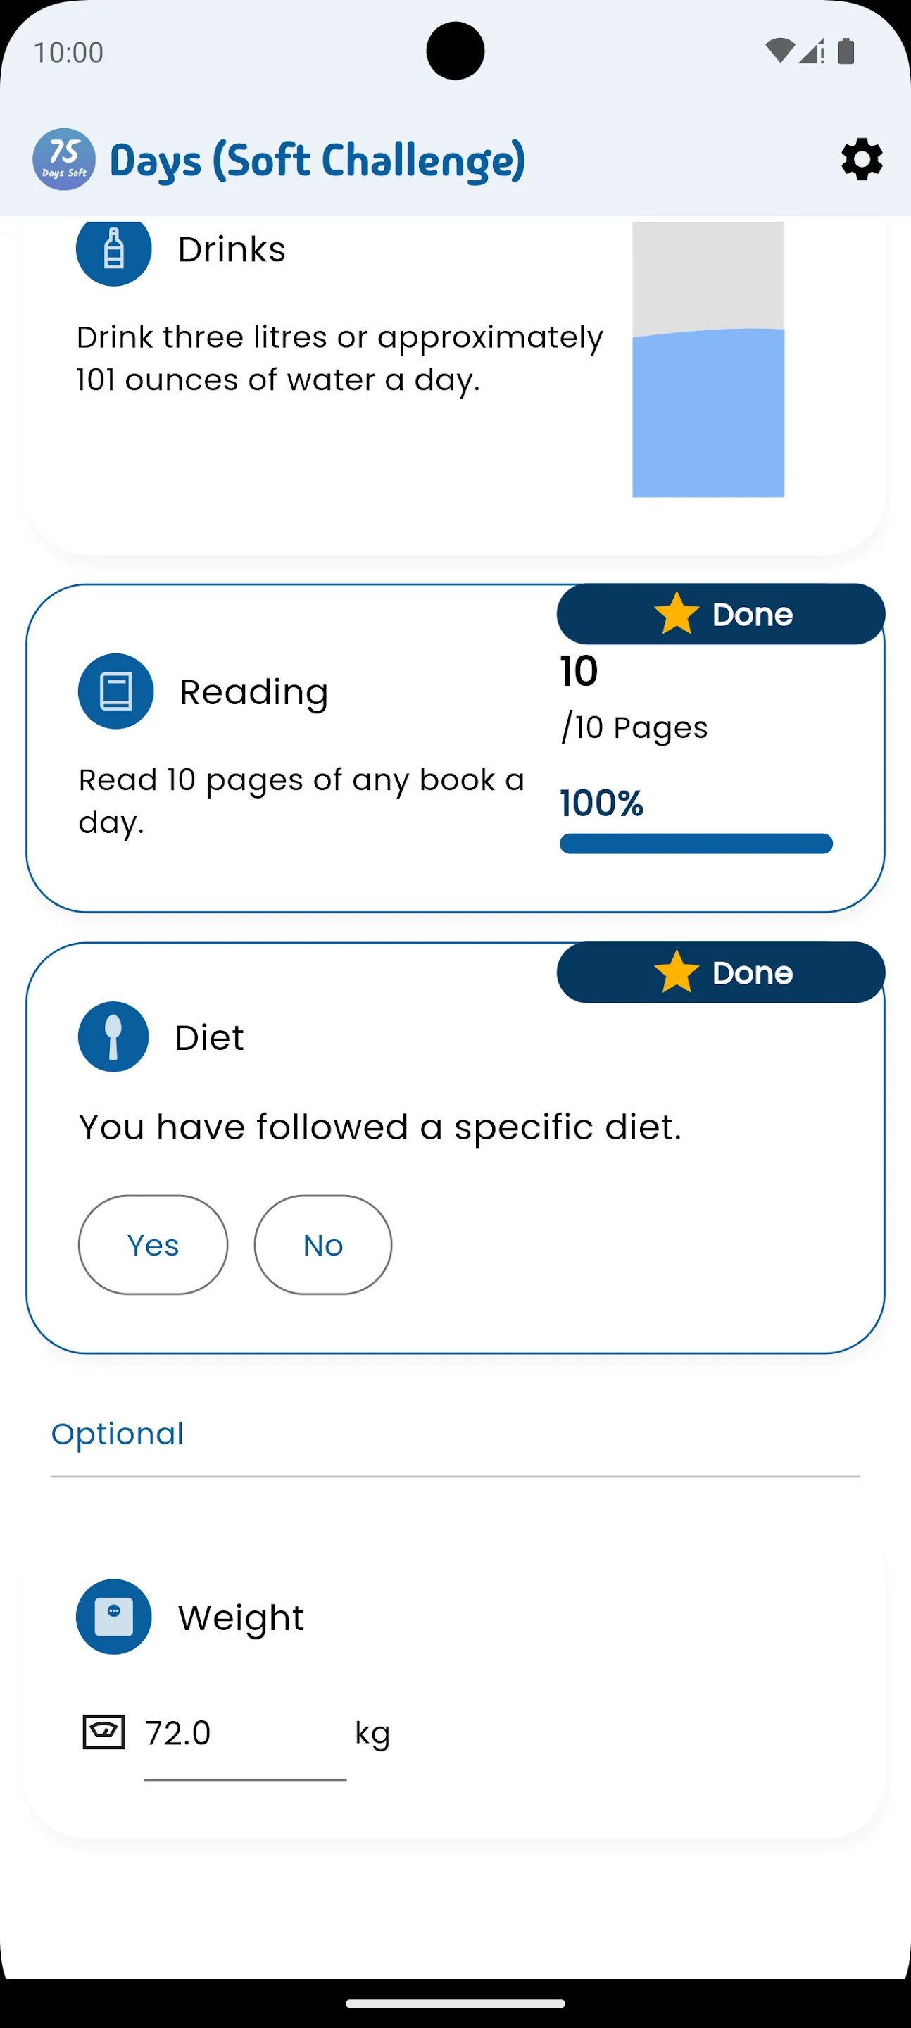Image resolution: width=911 pixels, height=2028 pixels.
Task: Open settings via the gear icon
Action: pyautogui.click(x=862, y=160)
